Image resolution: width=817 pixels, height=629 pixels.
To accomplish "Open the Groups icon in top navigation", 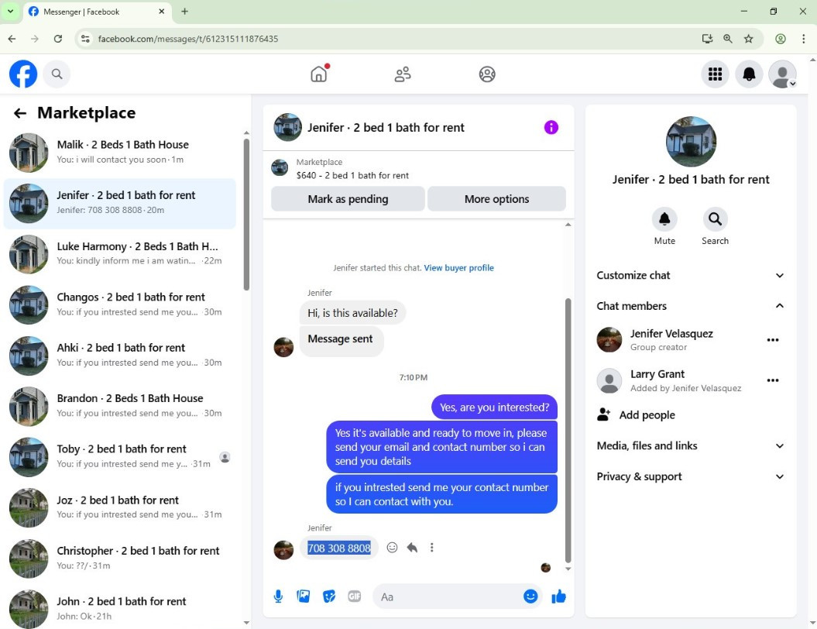I will tap(486, 74).
